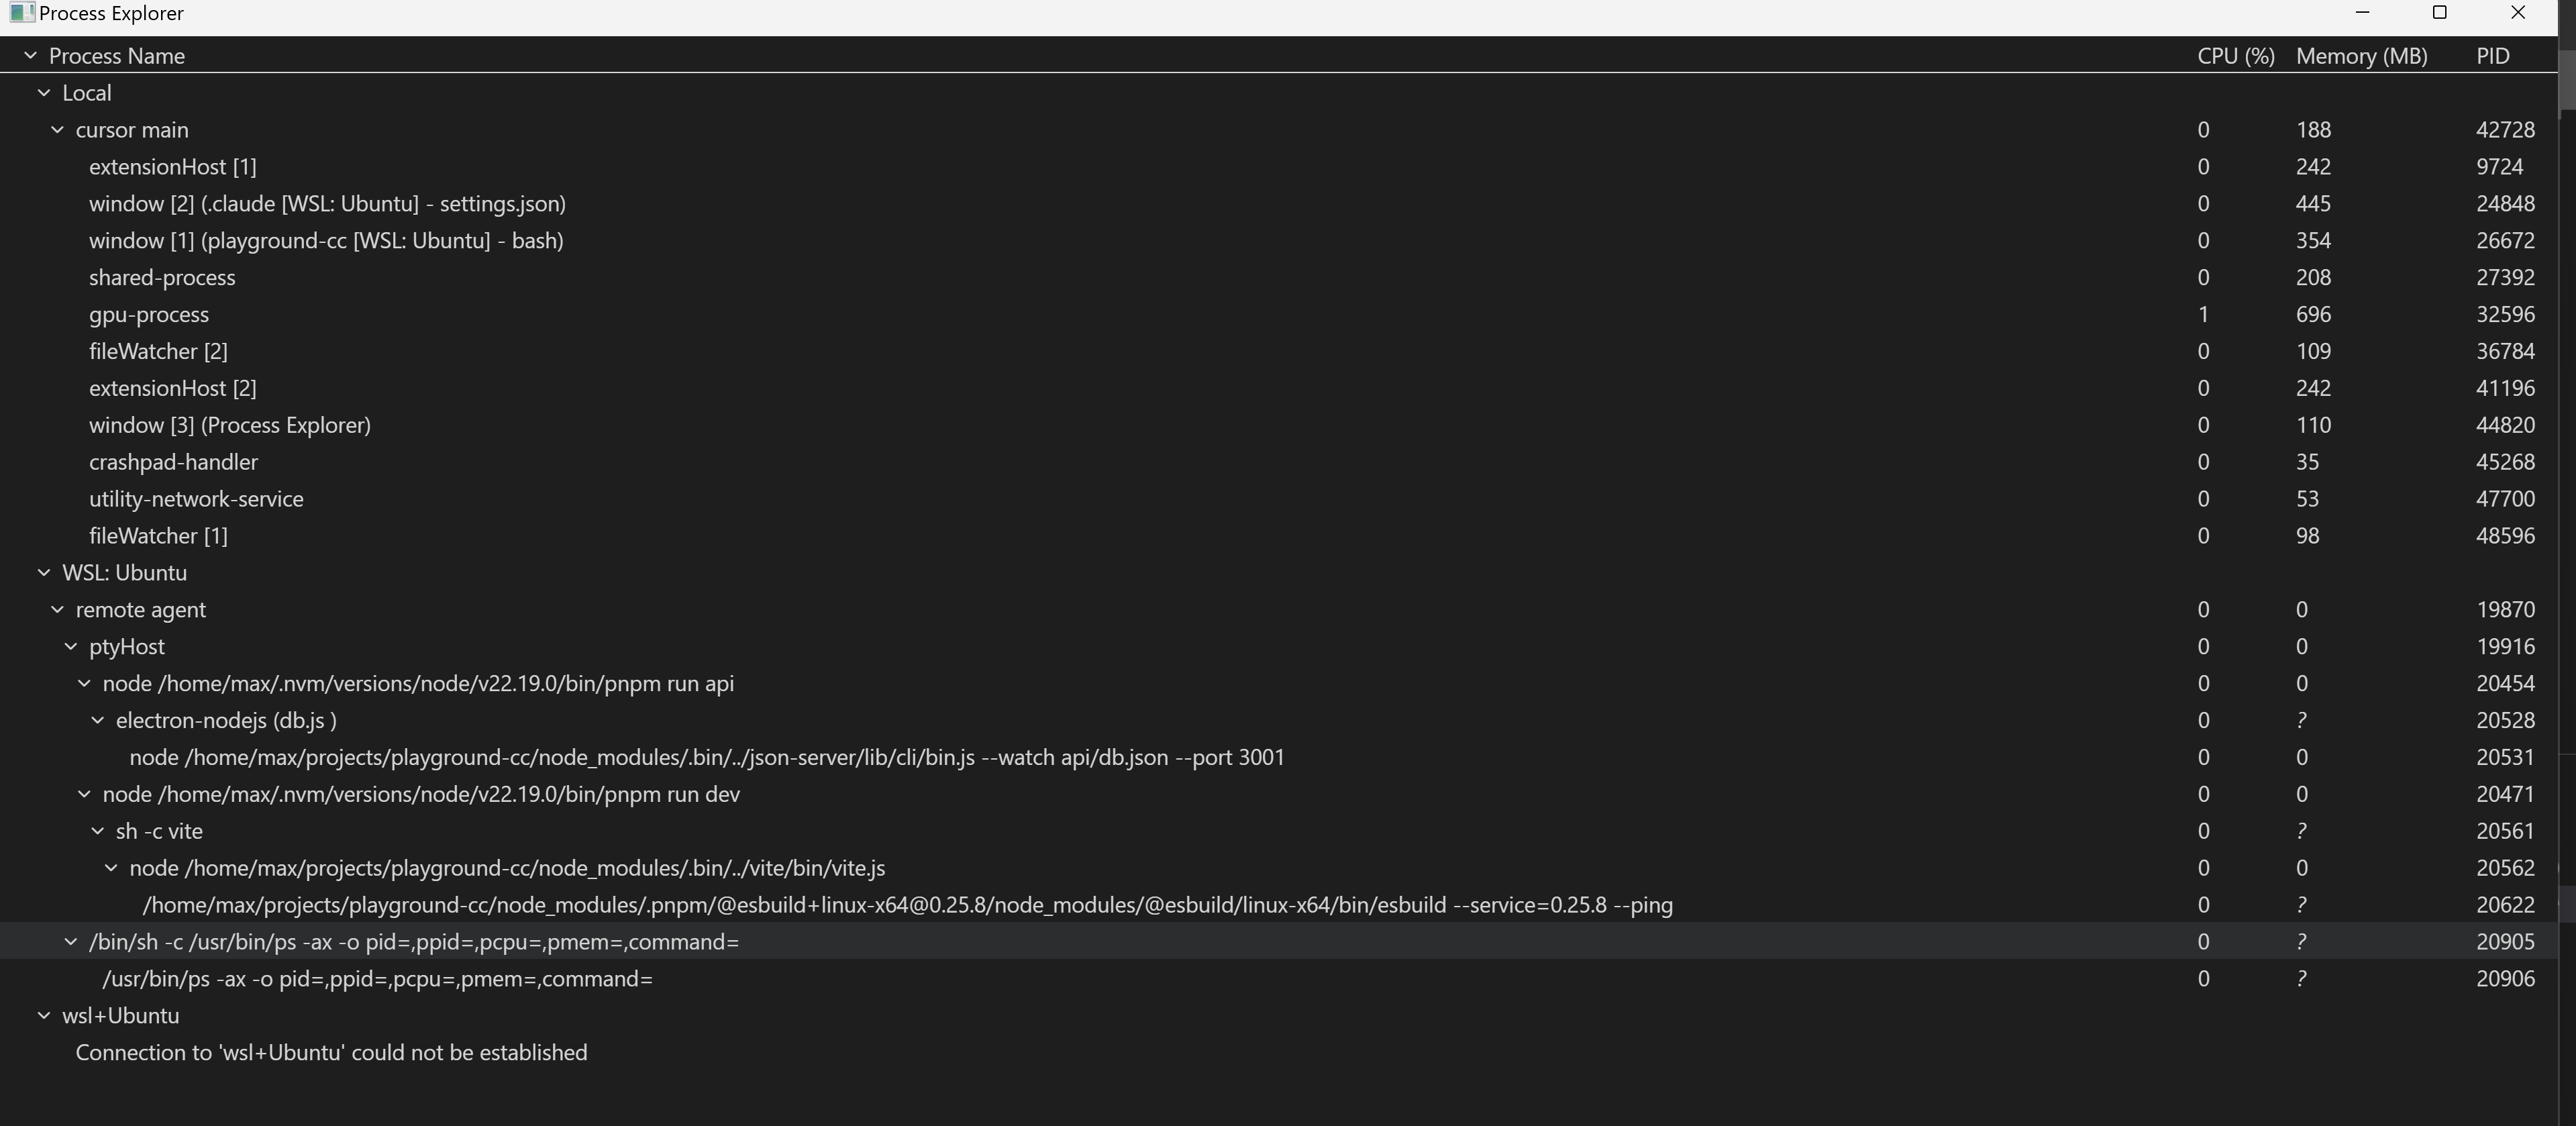Image resolution: width=2576 pixels, height=1126 pixels.
Task: Select the shared-process row
Action: coord(162,278)
